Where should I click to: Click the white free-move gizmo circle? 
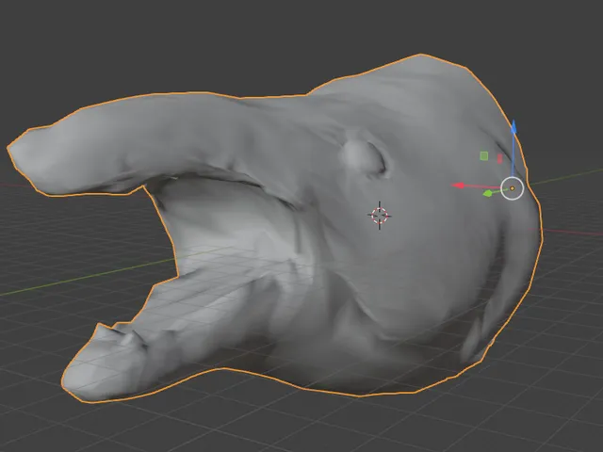(513, 188)
